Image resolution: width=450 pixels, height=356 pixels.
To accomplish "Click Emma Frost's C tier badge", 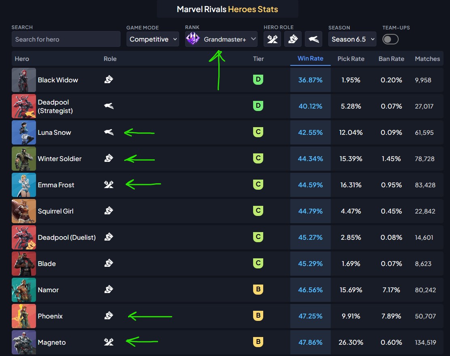I will pyautogui.click(x=258, y=184).
